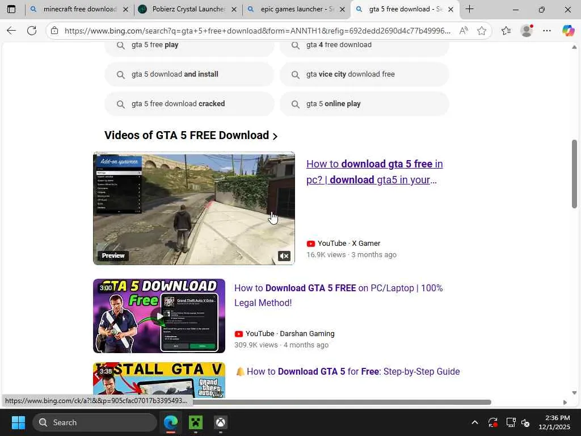
Task: Switch to epic games launcher tab
Action: point(297,9)
